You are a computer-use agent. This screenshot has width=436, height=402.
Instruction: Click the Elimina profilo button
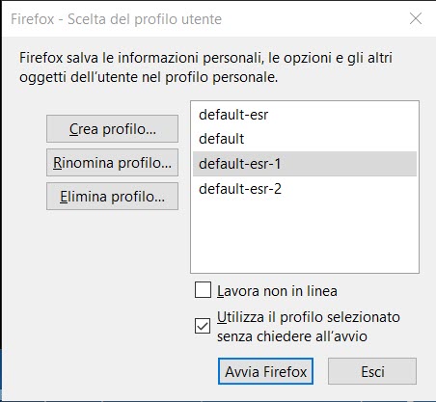pos(112,197)
